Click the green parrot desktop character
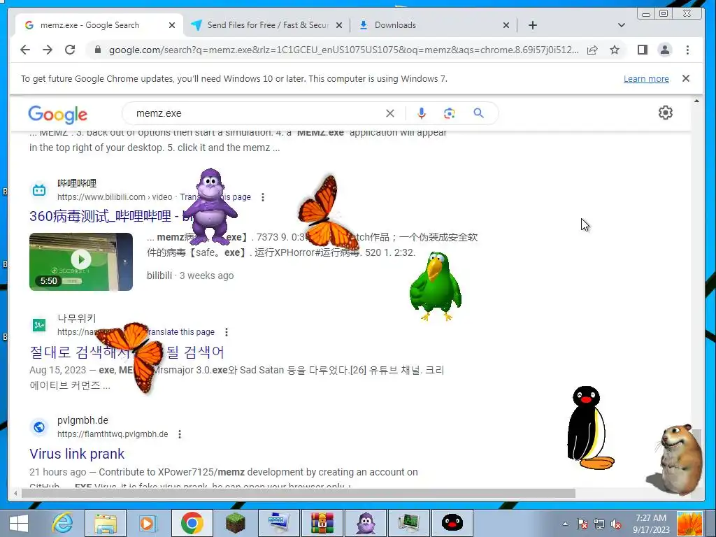Image resolution: width=716 pixels, height=537 pixels. 435,286
